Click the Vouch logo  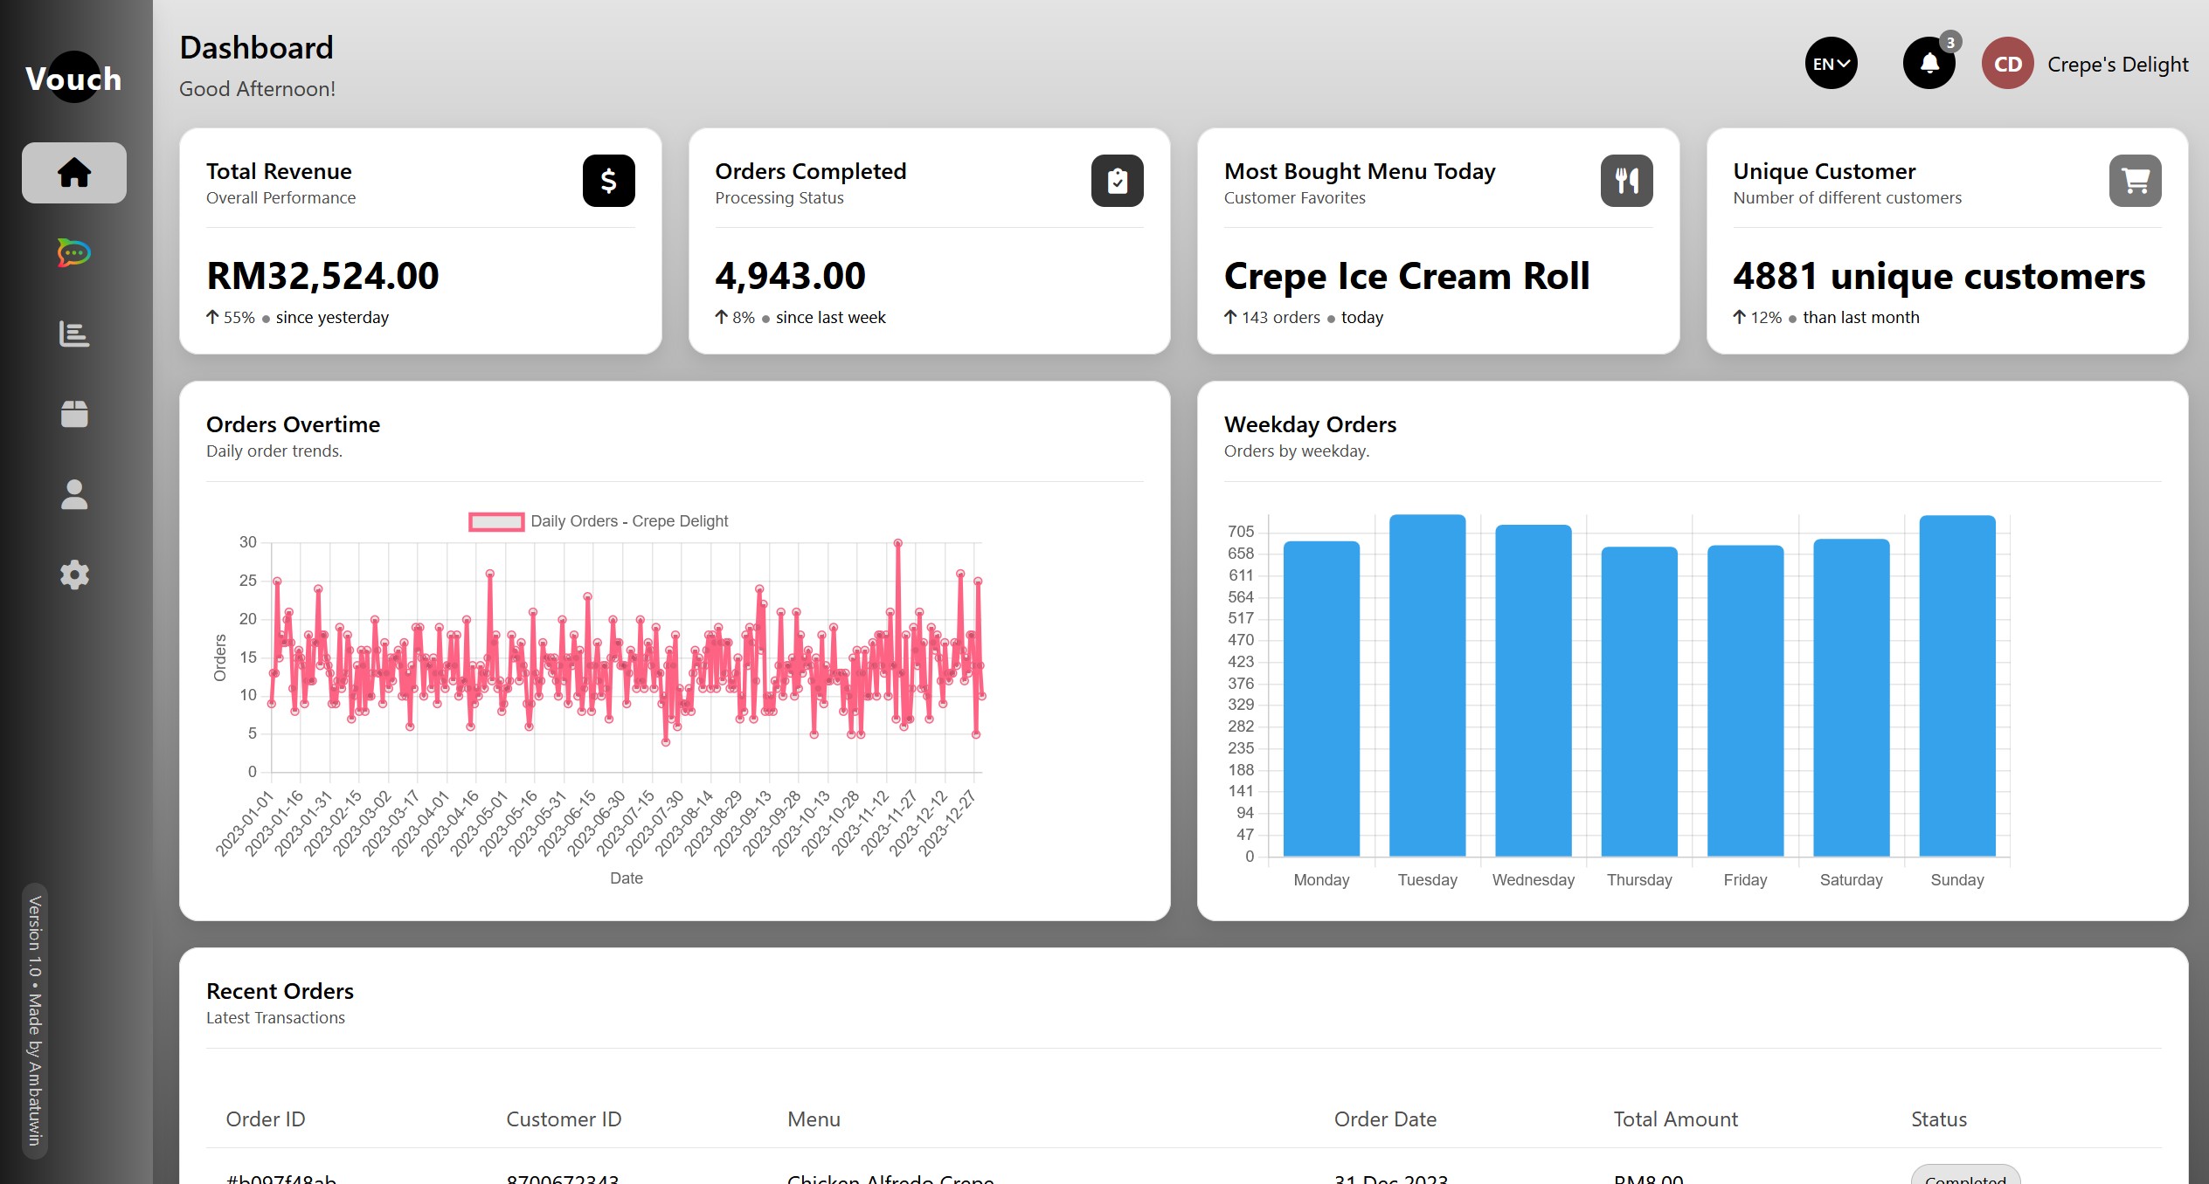coord(73,78)
